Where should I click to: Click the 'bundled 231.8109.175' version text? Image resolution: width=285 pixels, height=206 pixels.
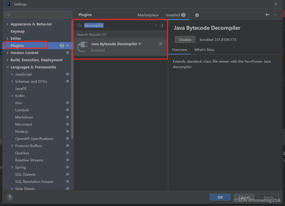pos(218,40)
